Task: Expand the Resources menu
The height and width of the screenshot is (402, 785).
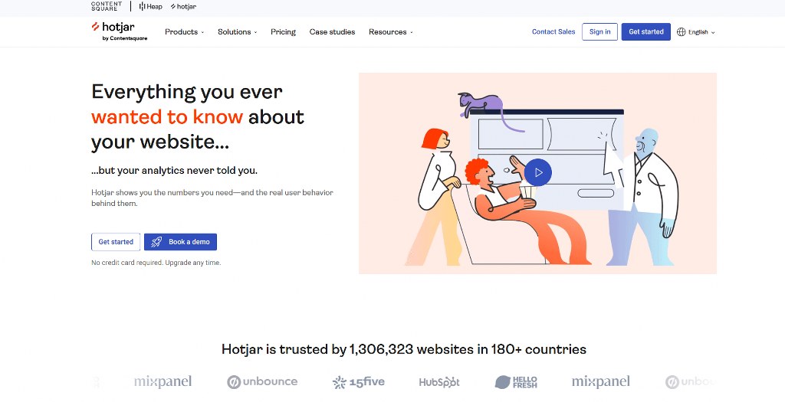Action: (x=391, y=32)
